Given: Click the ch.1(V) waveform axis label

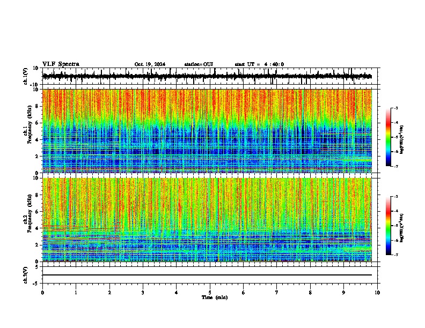Looking at the screenshot, I should [x=26, y=76].
